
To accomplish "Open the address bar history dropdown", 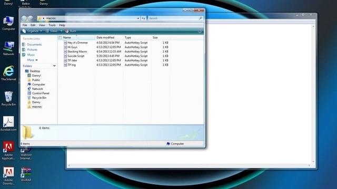I will (x=138, y=18).
